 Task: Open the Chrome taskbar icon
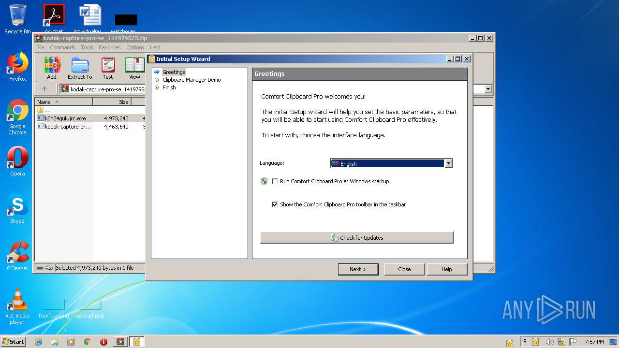(x=88, y=342)
